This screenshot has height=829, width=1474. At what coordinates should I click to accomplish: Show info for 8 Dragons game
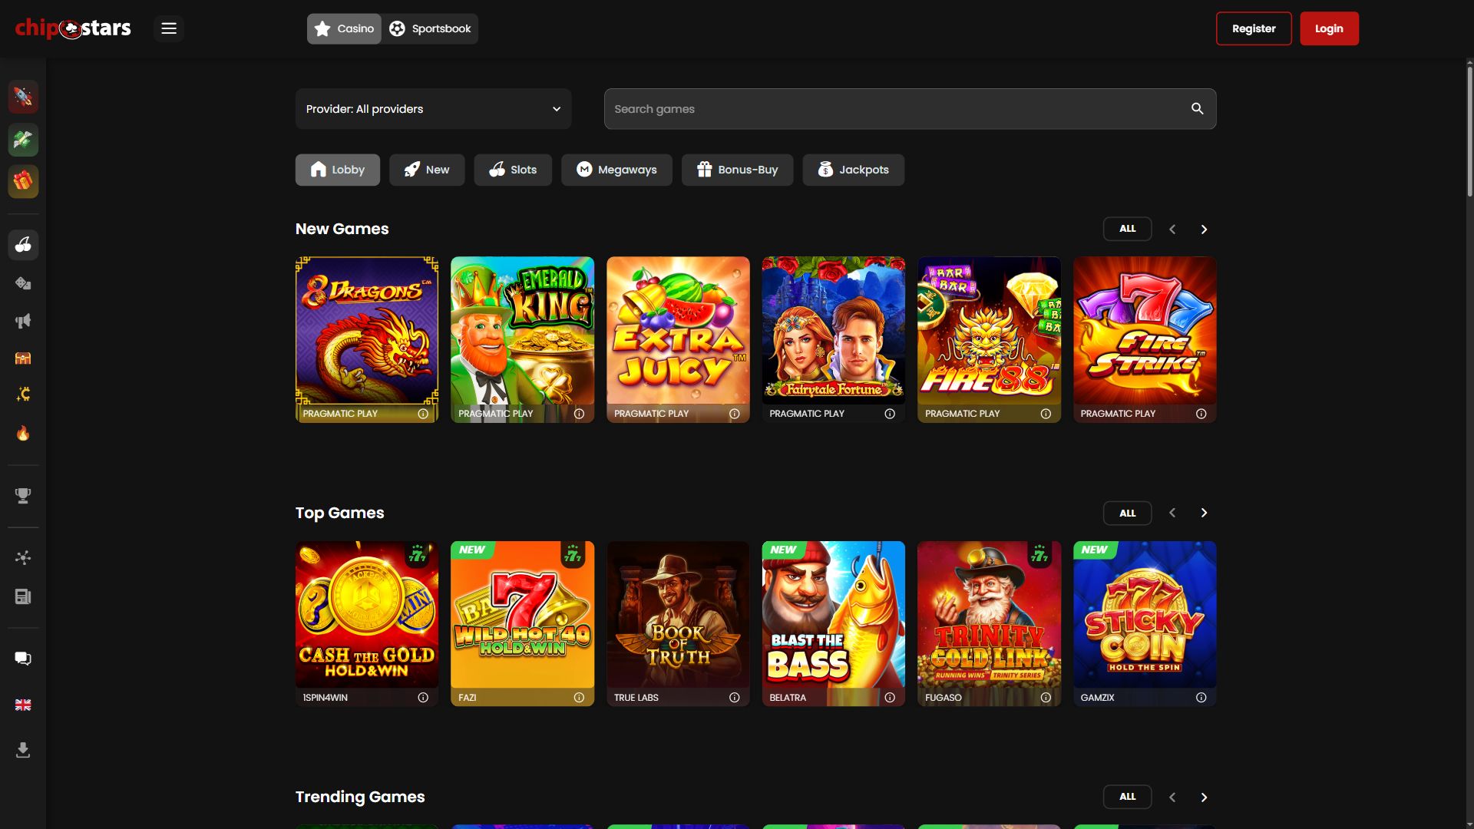[x=423, y=414]
